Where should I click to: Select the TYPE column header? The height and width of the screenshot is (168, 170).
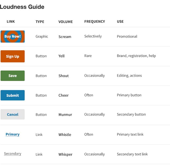[x=40, y=22]
